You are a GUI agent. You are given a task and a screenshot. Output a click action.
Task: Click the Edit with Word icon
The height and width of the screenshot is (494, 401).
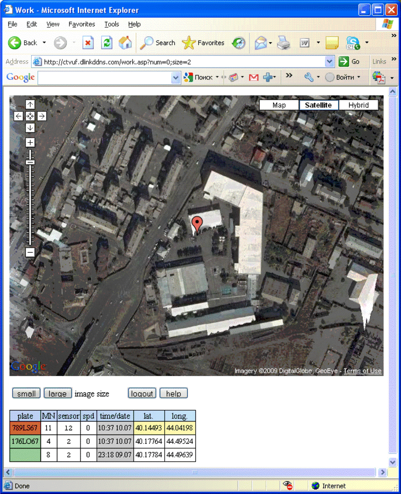[304, 42]
